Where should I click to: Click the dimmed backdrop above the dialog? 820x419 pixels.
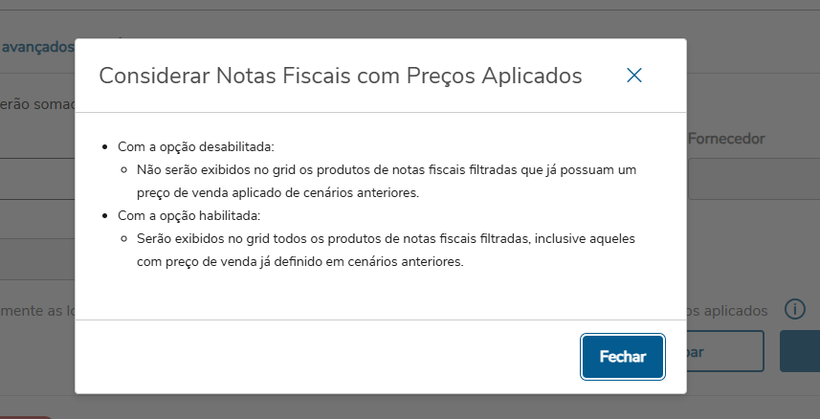[x=383, y=19]
